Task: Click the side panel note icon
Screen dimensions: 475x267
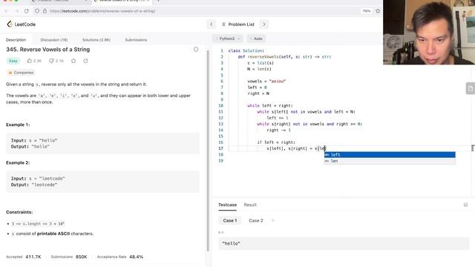Action: 470,89
